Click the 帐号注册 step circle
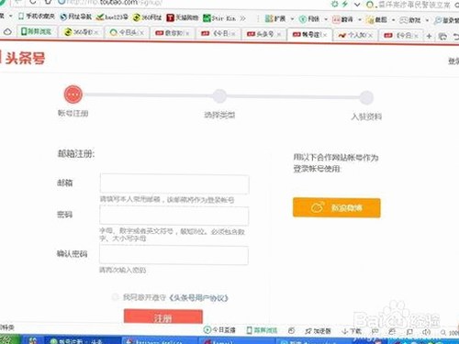The image size is (459, 344). click(x=73, y=94)
